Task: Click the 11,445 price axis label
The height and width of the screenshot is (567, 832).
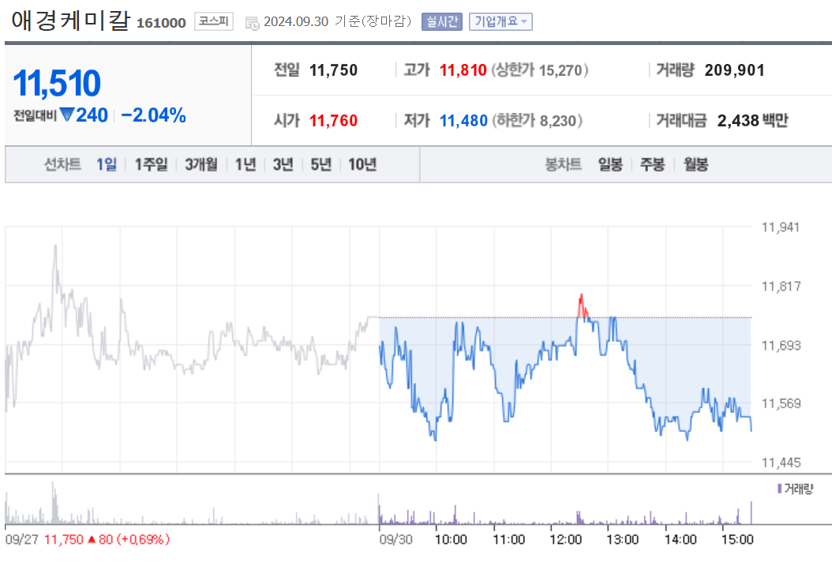Action: [x=781, y=463]
